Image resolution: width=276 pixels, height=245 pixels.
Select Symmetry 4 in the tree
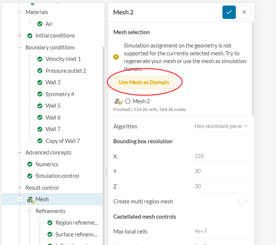tap(60, 94)
